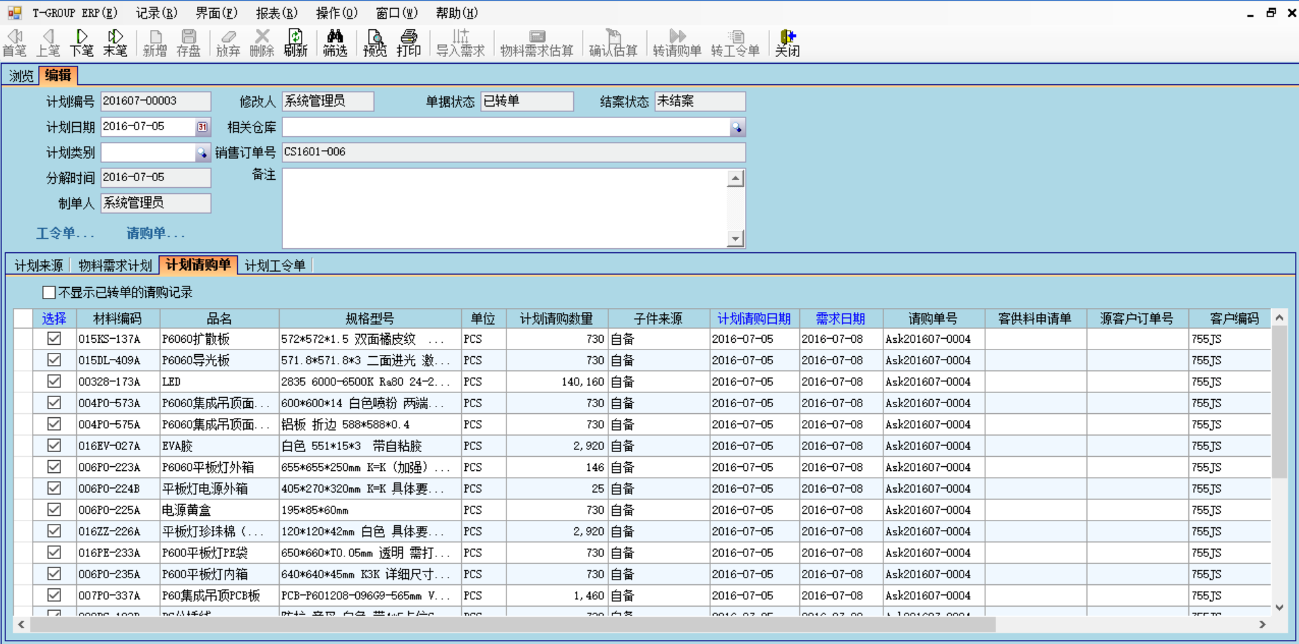
Task: Click the 计划日期 date field
Action: tap(148, 127)
